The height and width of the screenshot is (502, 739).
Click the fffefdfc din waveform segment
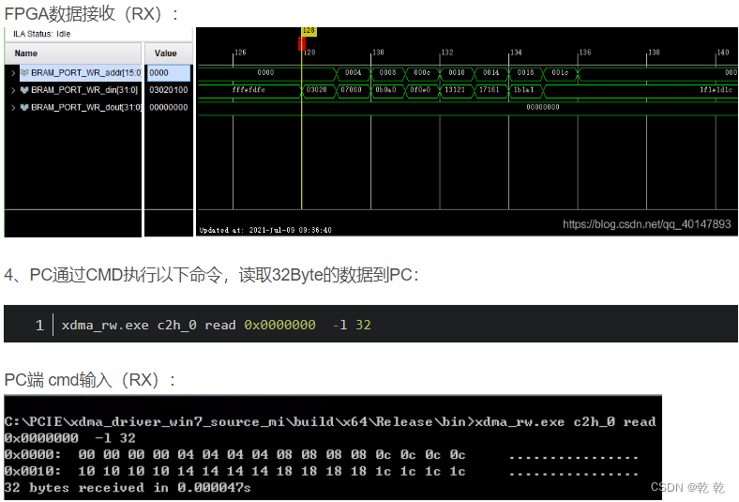[x=249, y=89]
